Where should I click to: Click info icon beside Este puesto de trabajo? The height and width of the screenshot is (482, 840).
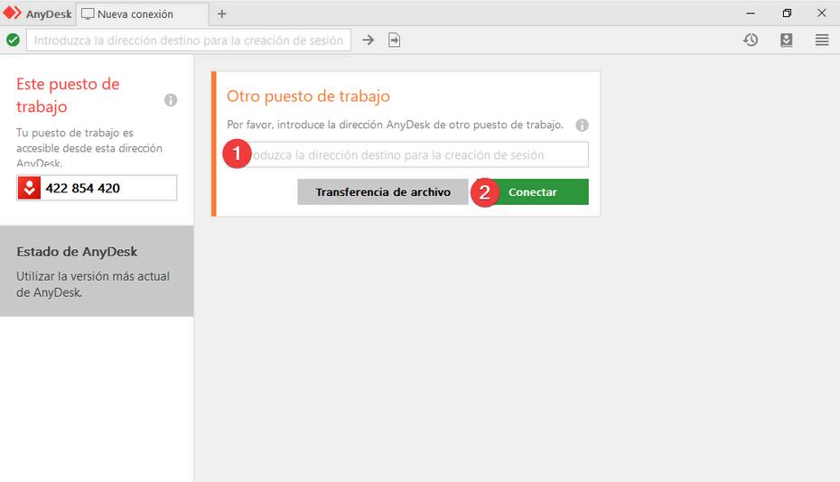coord(171,100)
